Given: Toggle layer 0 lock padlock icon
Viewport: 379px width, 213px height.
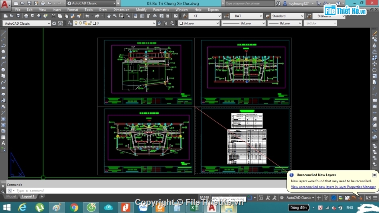Looking at the screenshot, I should coord(90,23).
